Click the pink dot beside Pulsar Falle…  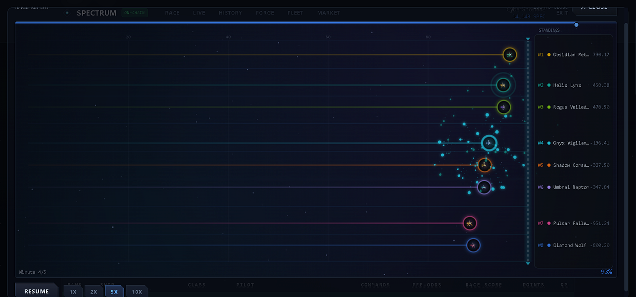(x=549, y=223)
